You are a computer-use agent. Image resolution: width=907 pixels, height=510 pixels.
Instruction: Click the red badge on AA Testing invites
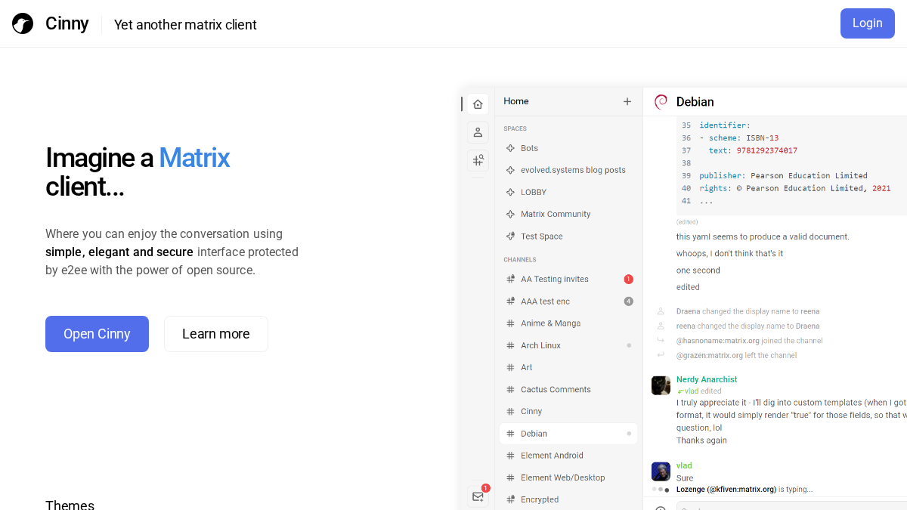click(x=628, y=279)
